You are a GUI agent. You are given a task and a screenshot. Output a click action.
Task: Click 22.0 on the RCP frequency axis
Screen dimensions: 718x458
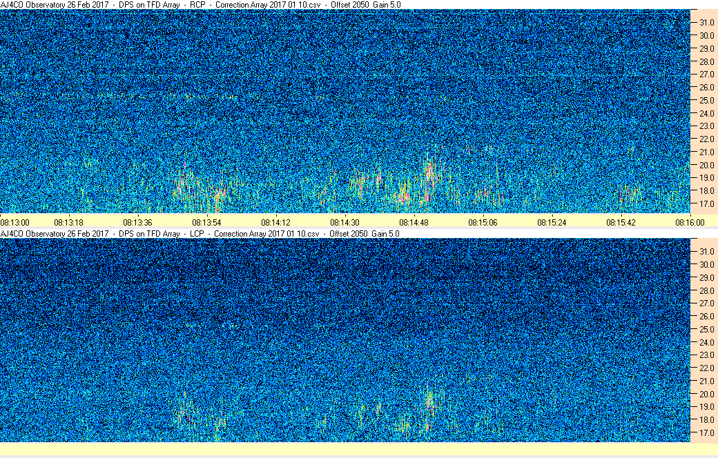tap(706, 139)
